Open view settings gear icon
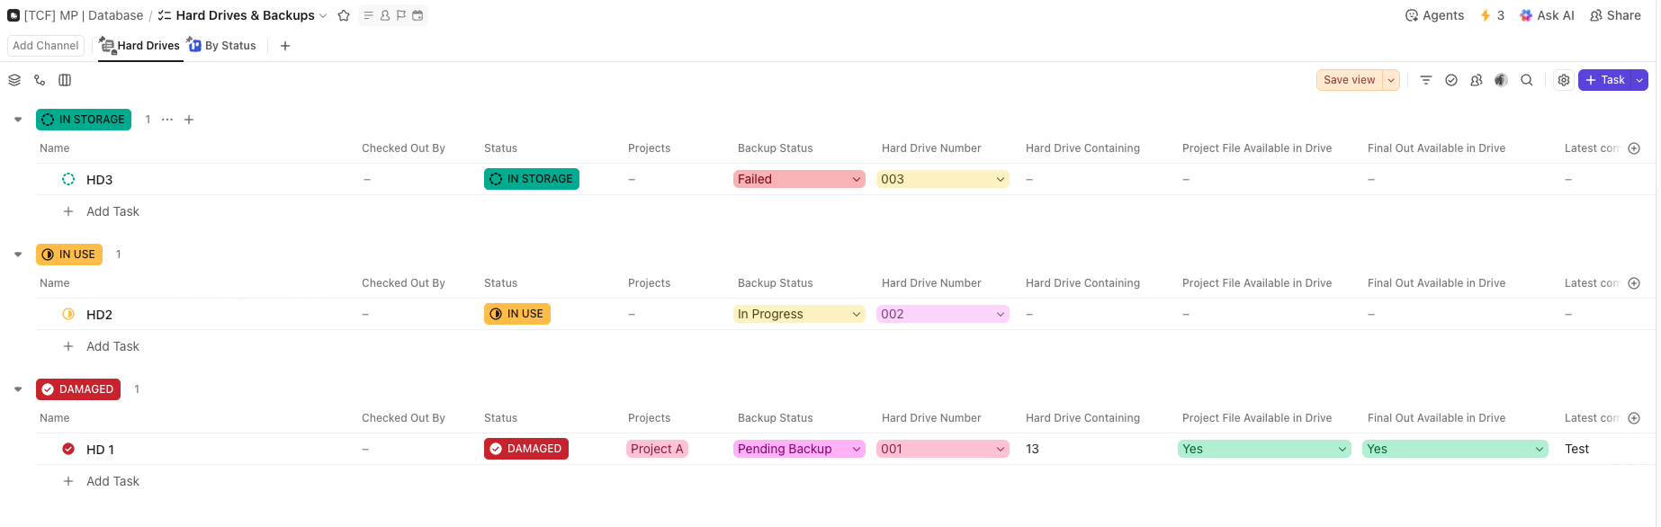1661x527 pixels. [x=1564, y=80]
